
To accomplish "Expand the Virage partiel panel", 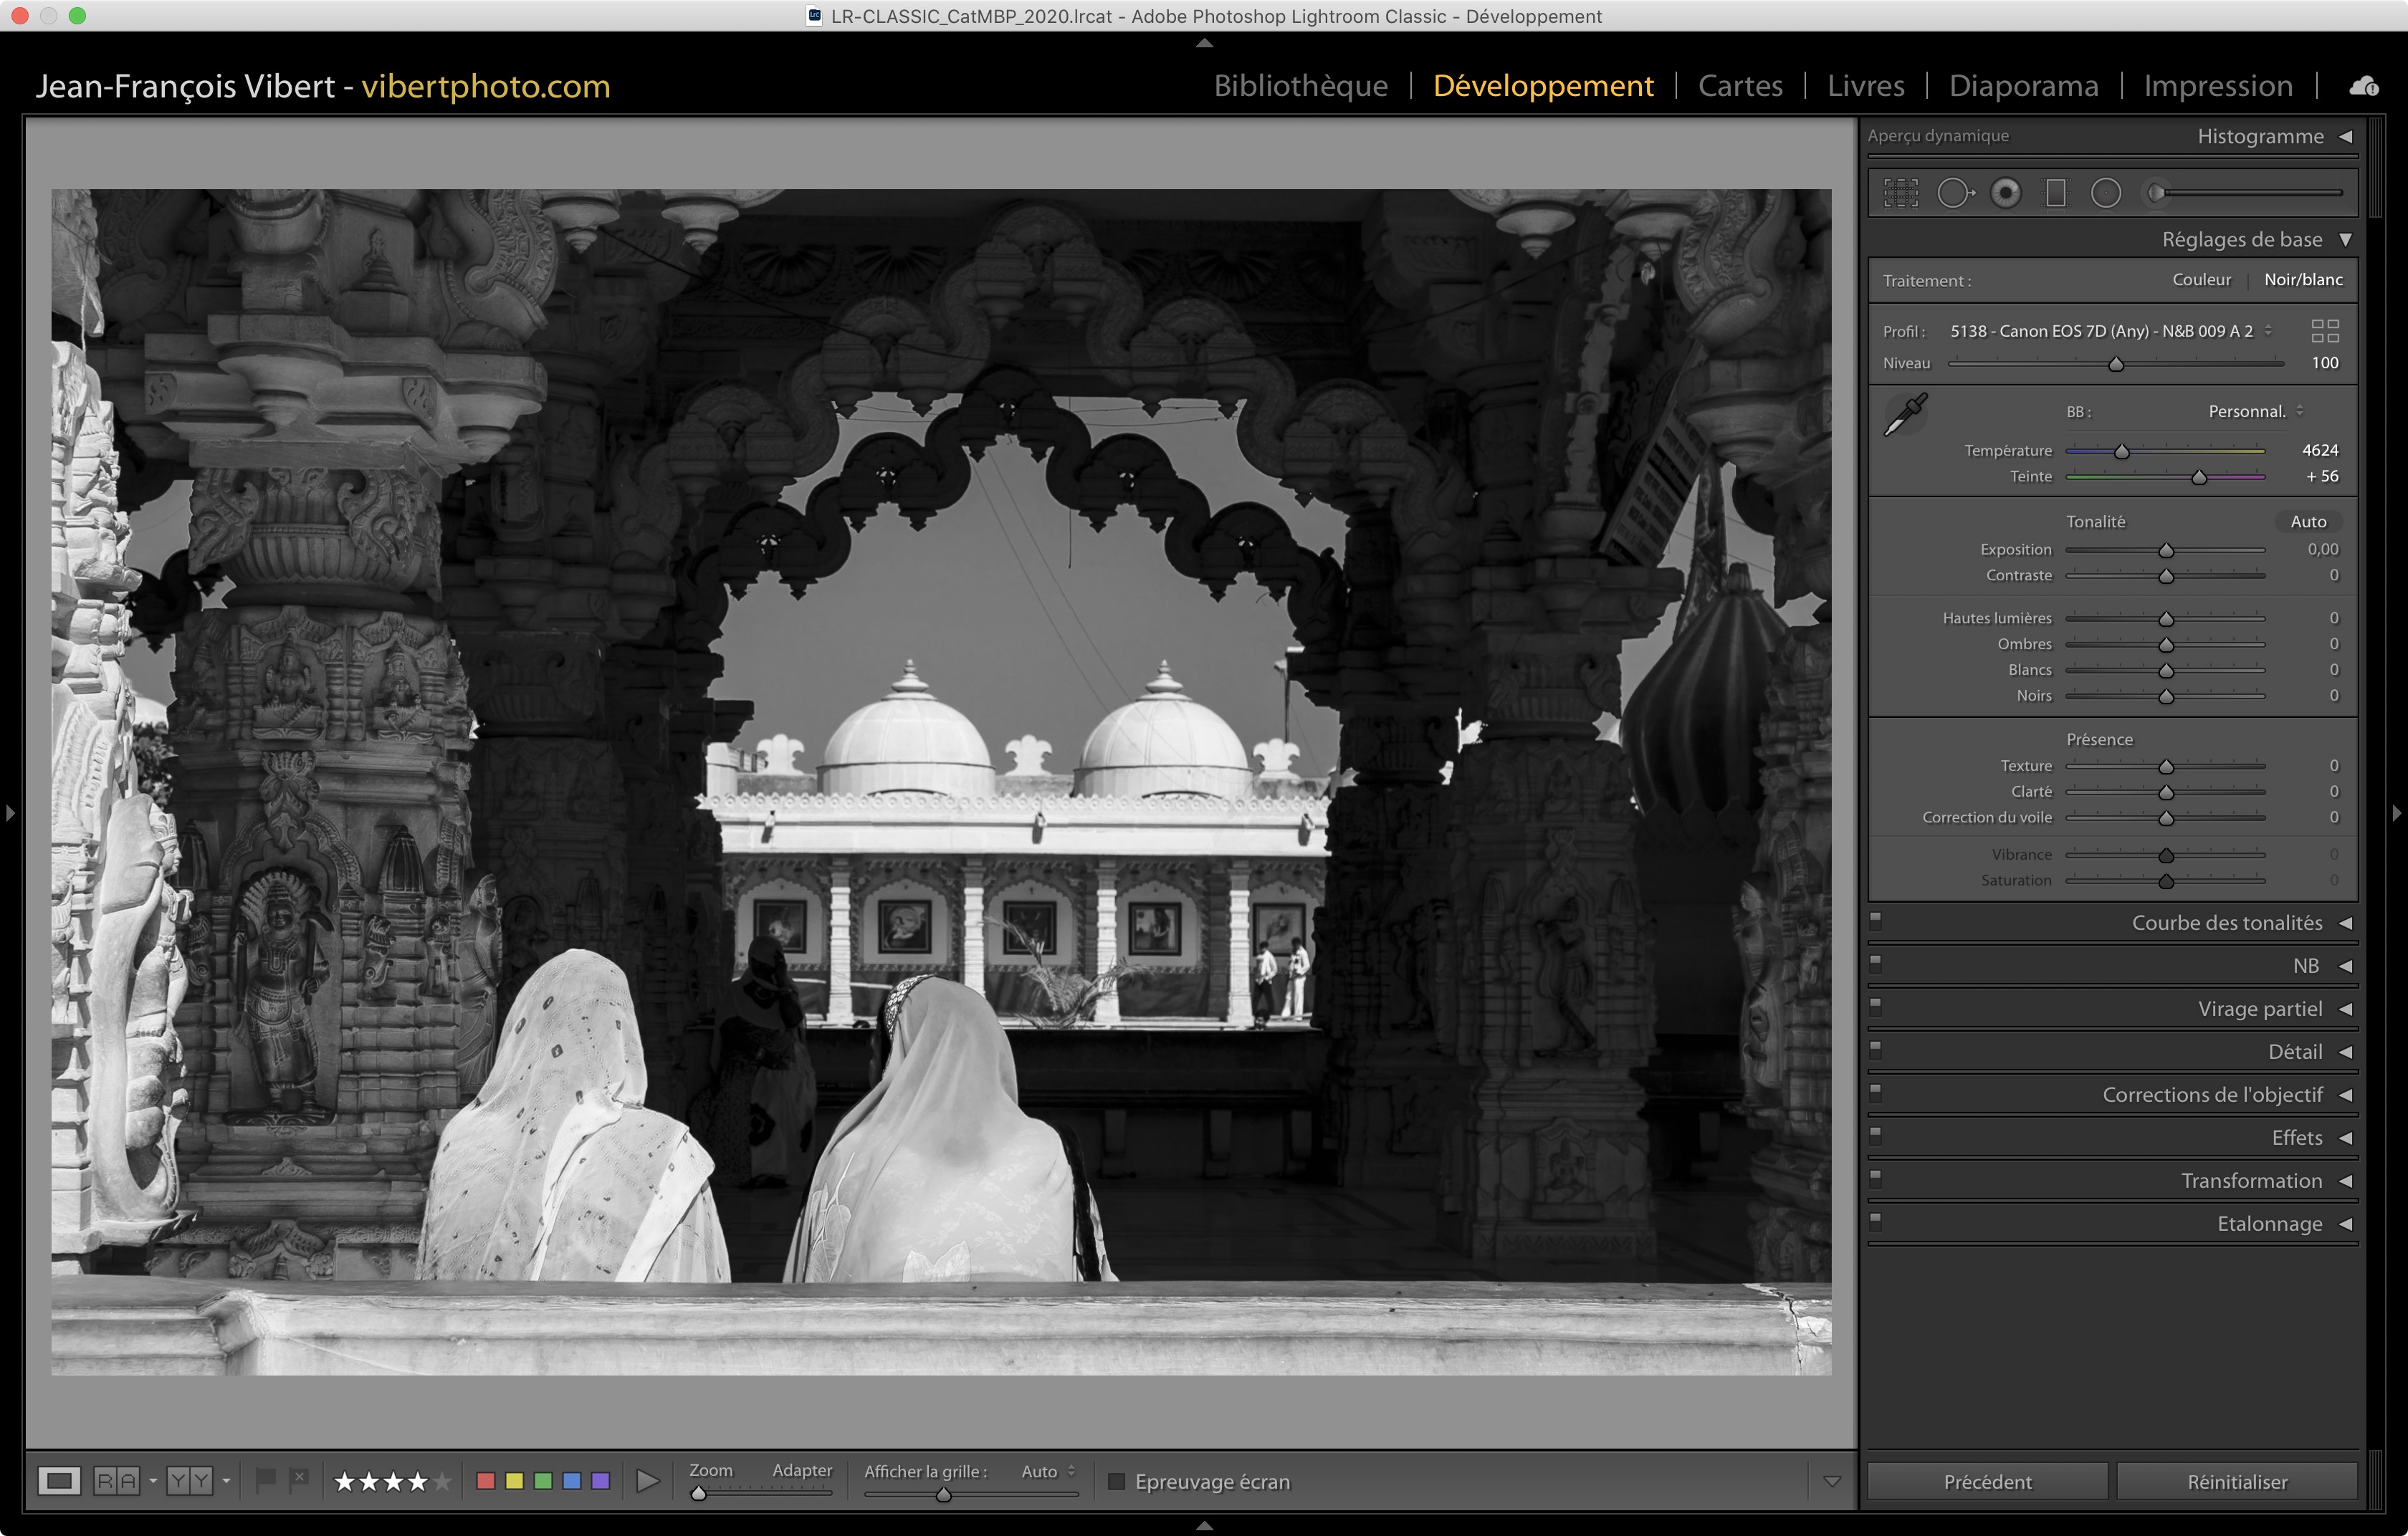I will point(2345,1009).
